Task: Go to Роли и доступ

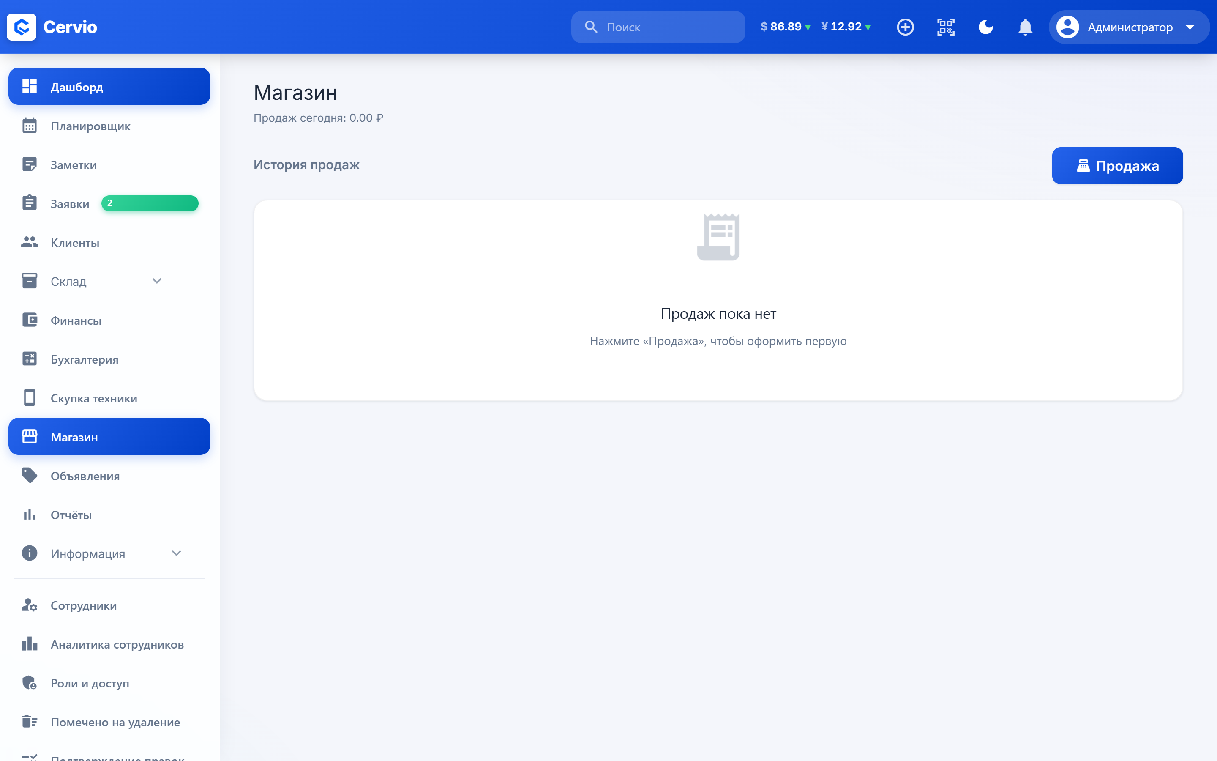Action: (x=109, y=682)
